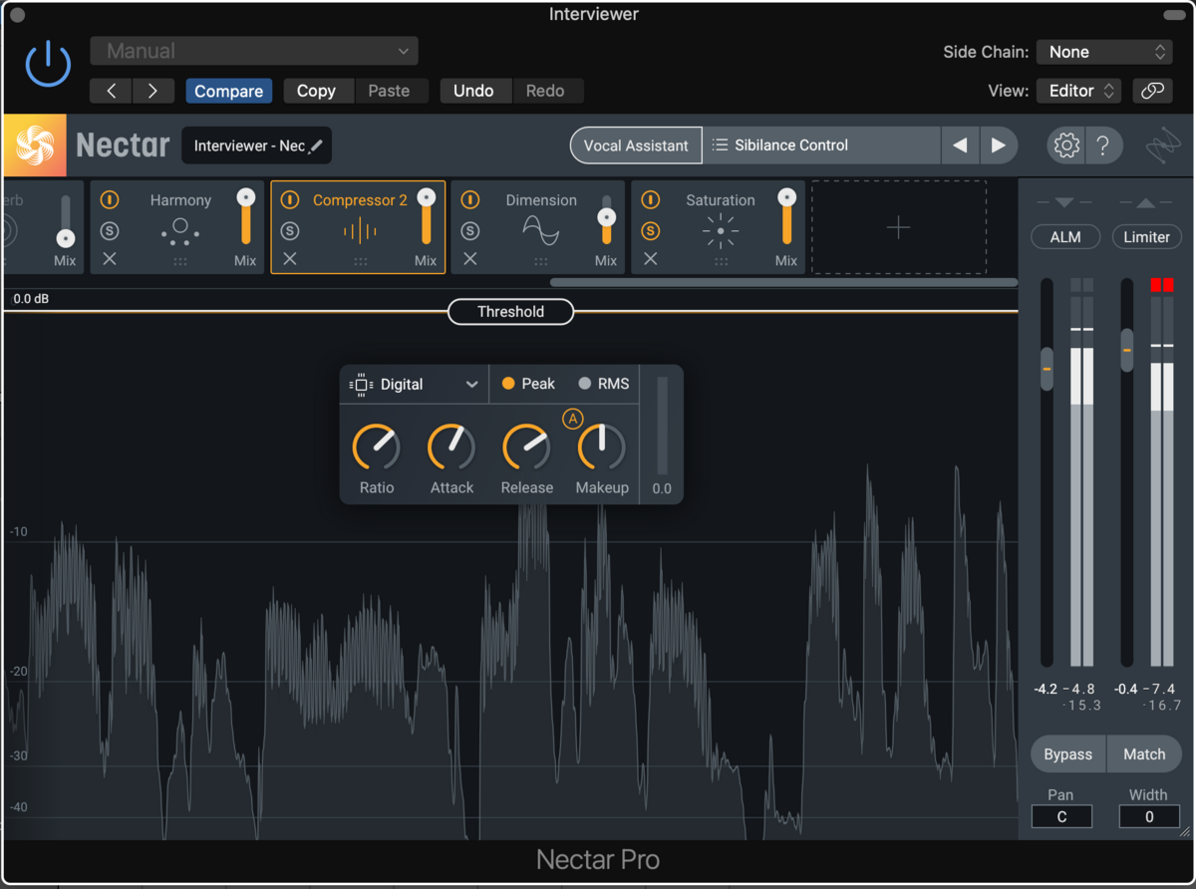Click pencil icon to rename preset
This screenshot has width=1196, height=889.
316,147
